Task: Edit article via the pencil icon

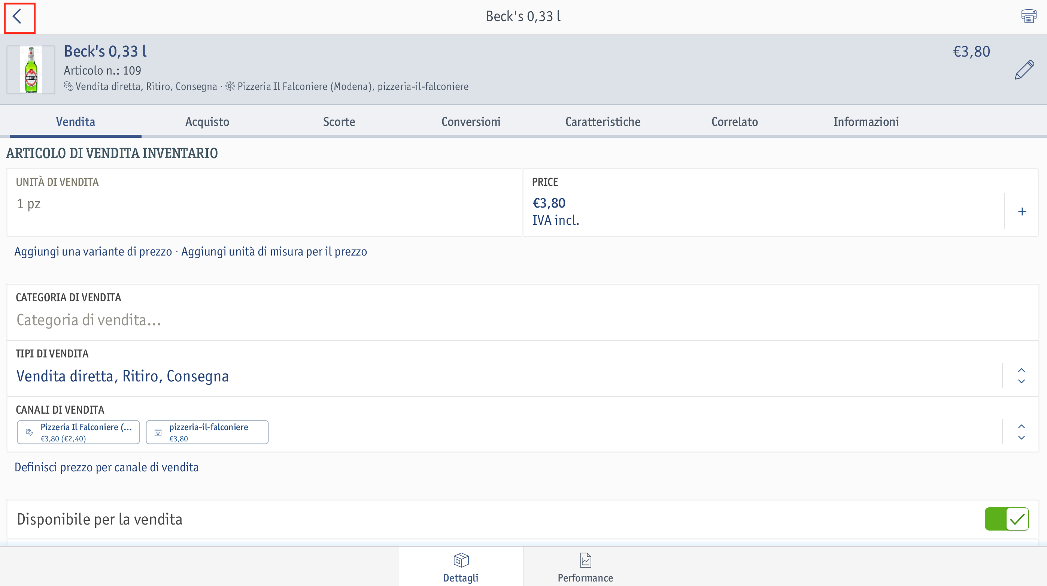Action: pos(1024,70)
